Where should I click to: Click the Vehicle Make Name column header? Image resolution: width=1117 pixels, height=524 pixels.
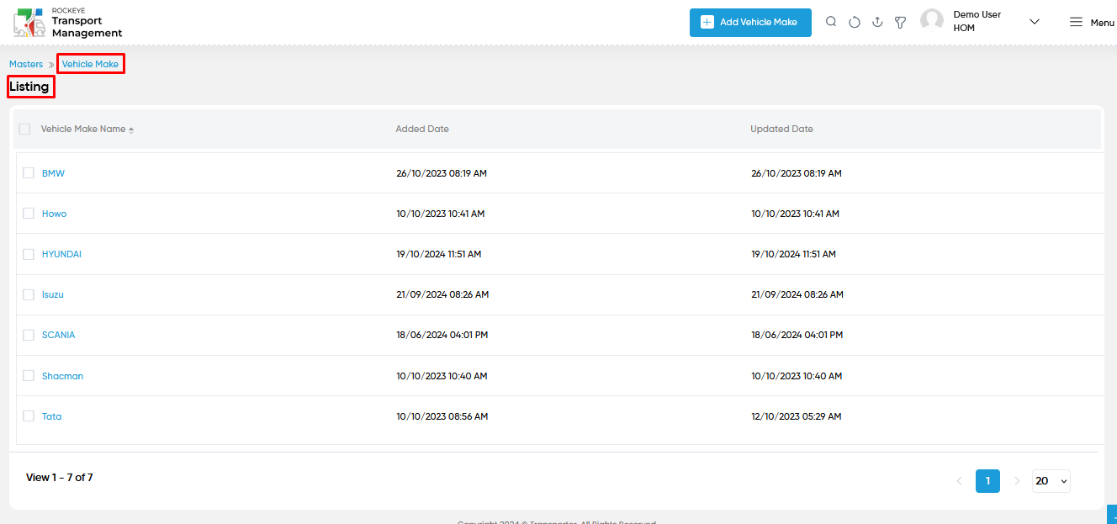(x=83, y=129)
